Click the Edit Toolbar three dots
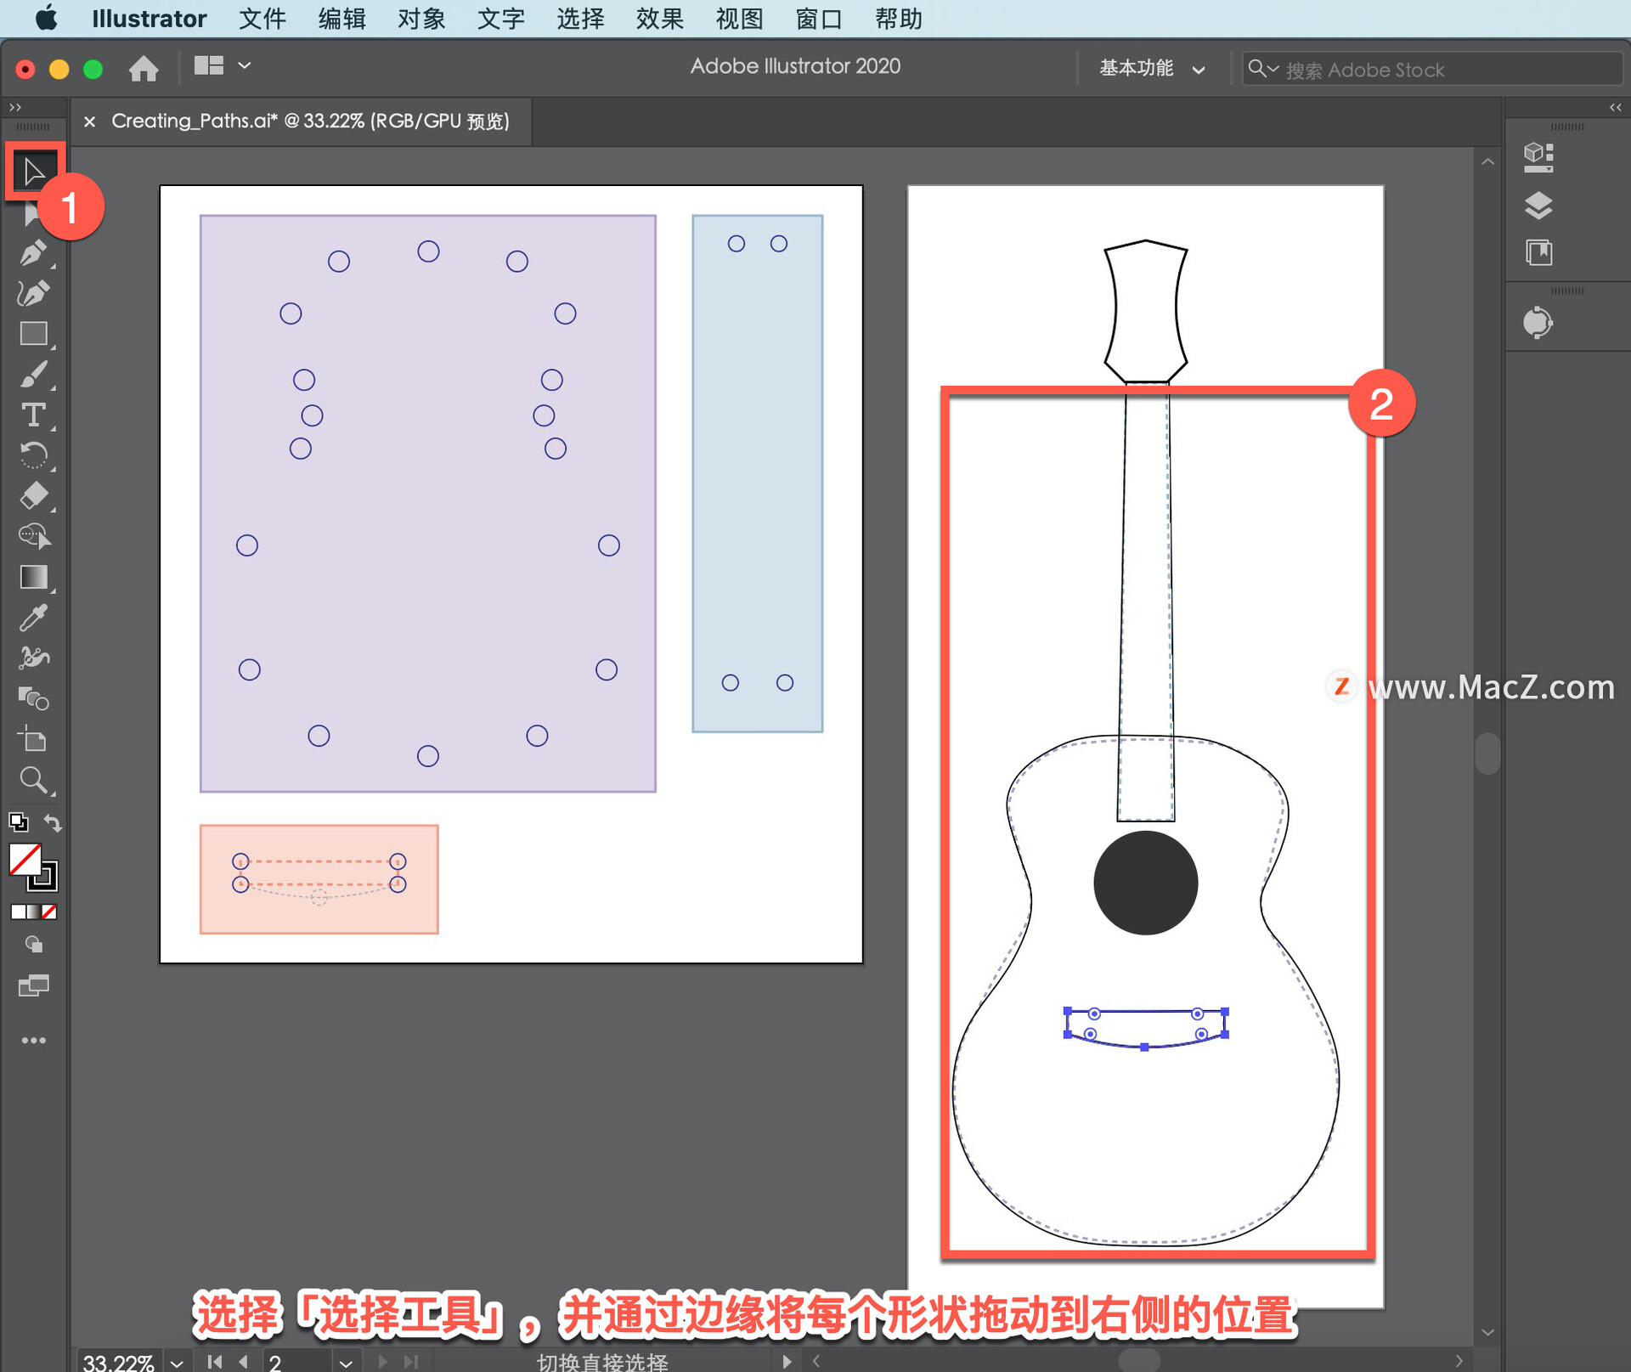 coord(33,1040)
